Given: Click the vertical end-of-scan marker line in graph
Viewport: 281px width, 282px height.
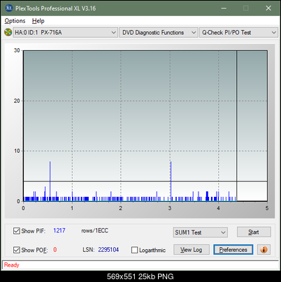Looking at the screenshot, I should 236,126.
